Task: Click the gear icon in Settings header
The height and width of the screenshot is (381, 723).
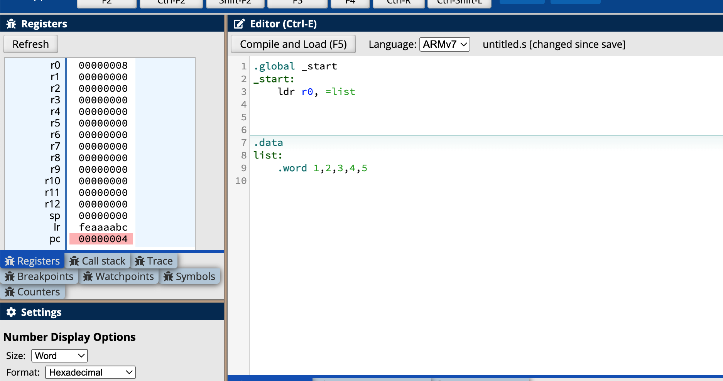Action: (x=11, y=312)
